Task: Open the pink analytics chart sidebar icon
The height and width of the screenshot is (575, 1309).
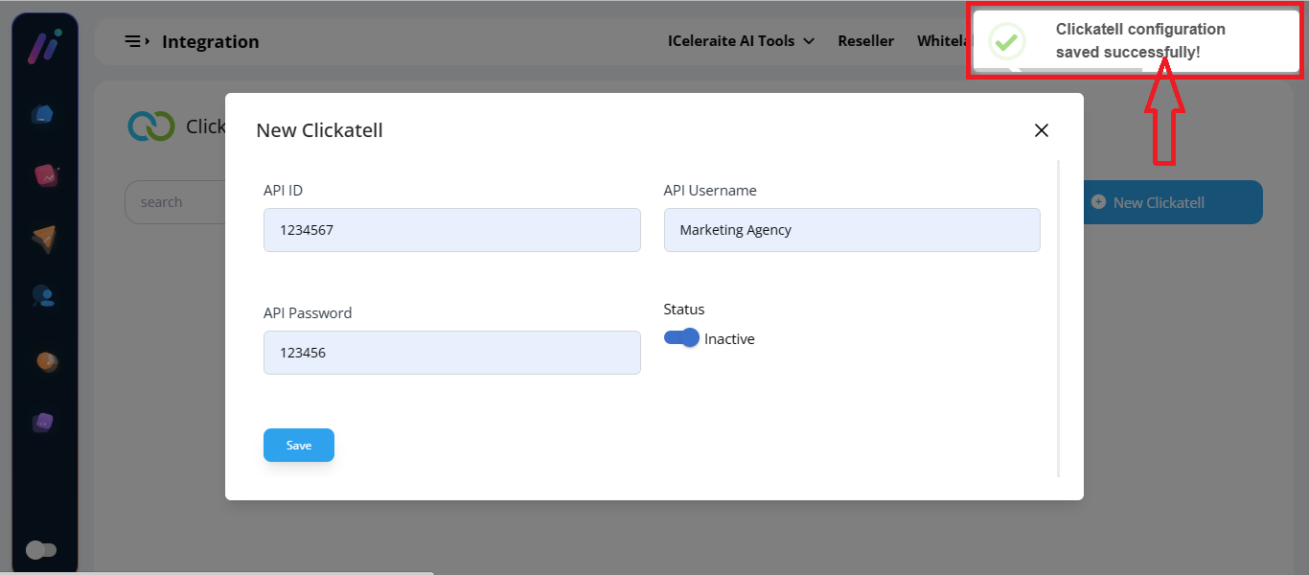Action: coord(44,175)
